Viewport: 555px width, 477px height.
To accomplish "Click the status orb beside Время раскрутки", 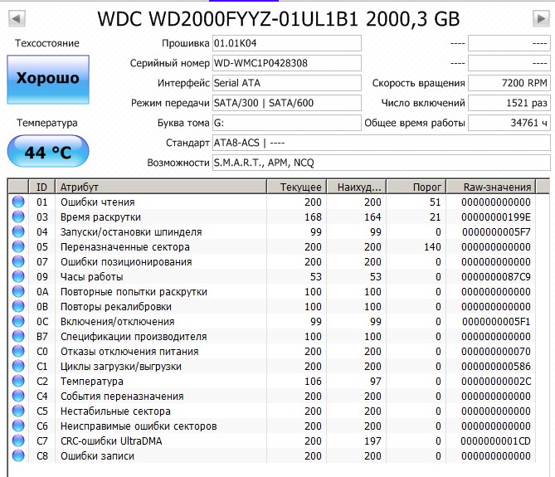I will tap(18, 217).
